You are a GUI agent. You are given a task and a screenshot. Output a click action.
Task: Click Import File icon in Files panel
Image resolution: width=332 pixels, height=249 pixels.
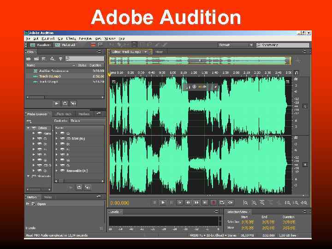coord(36,59)
